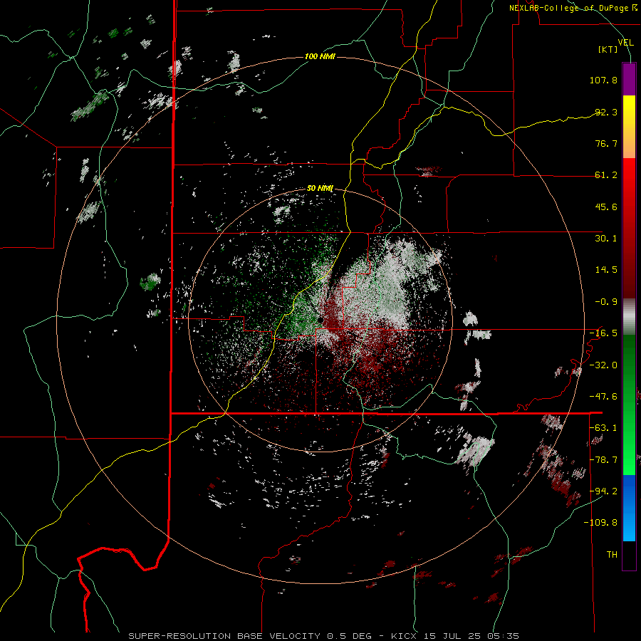Click the [KT] units label
Screen dimensions: 641x641
coord(608,49)
